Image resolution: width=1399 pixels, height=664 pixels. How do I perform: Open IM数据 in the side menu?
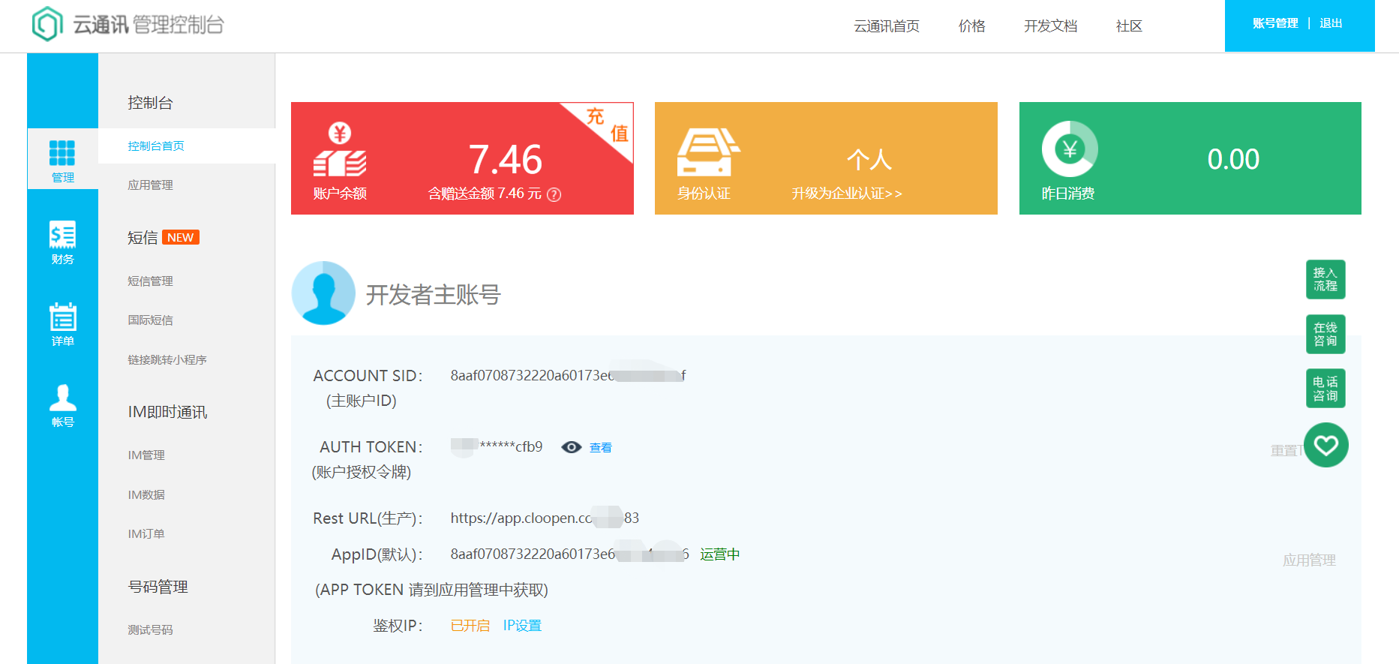tap(146, 495)
